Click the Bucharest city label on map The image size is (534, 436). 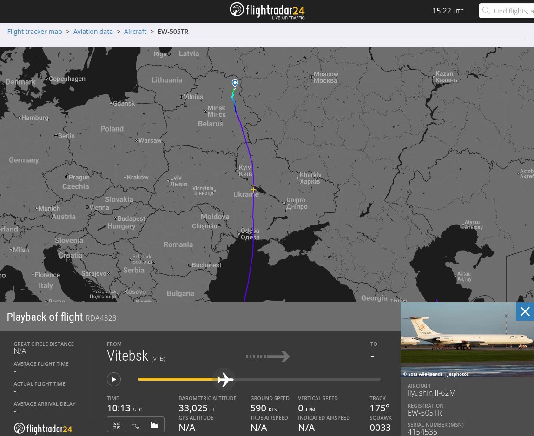[206, 265]
